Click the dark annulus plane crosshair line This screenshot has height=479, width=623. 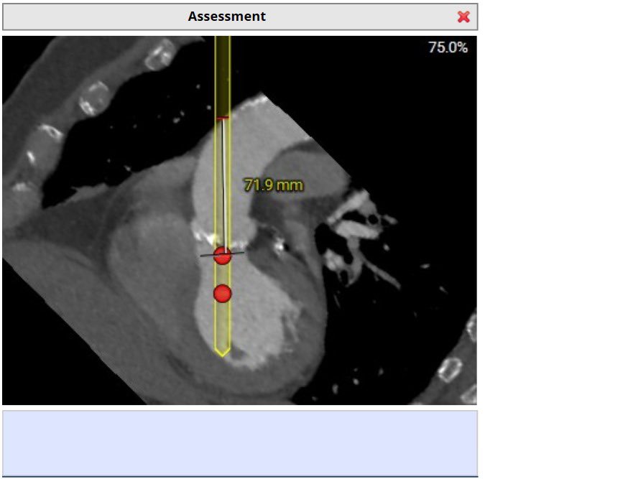tap(222, 254)
